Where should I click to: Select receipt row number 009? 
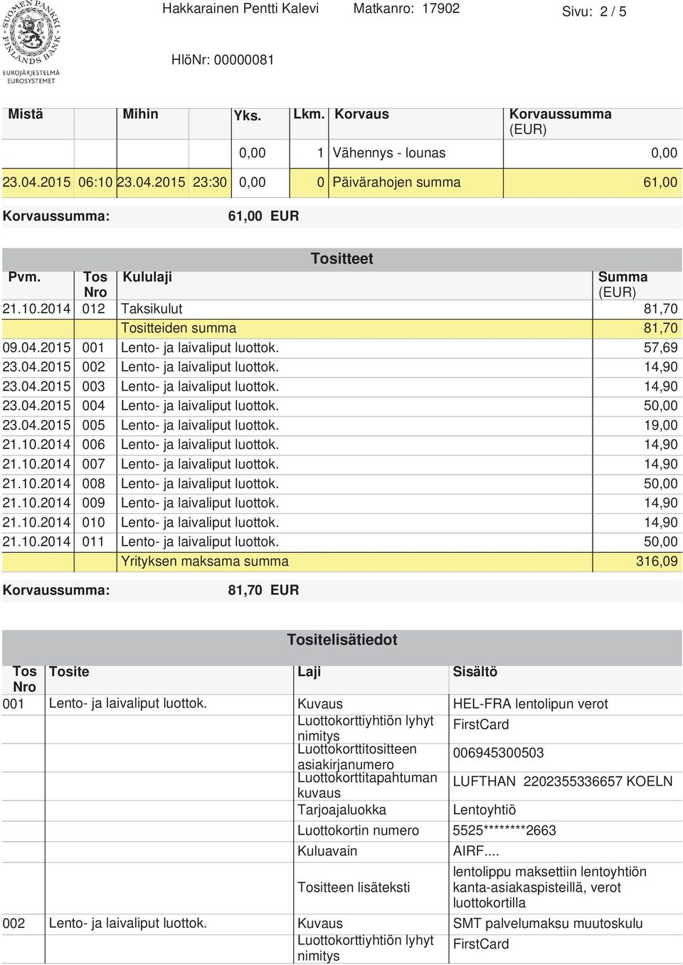pos(341,503)
